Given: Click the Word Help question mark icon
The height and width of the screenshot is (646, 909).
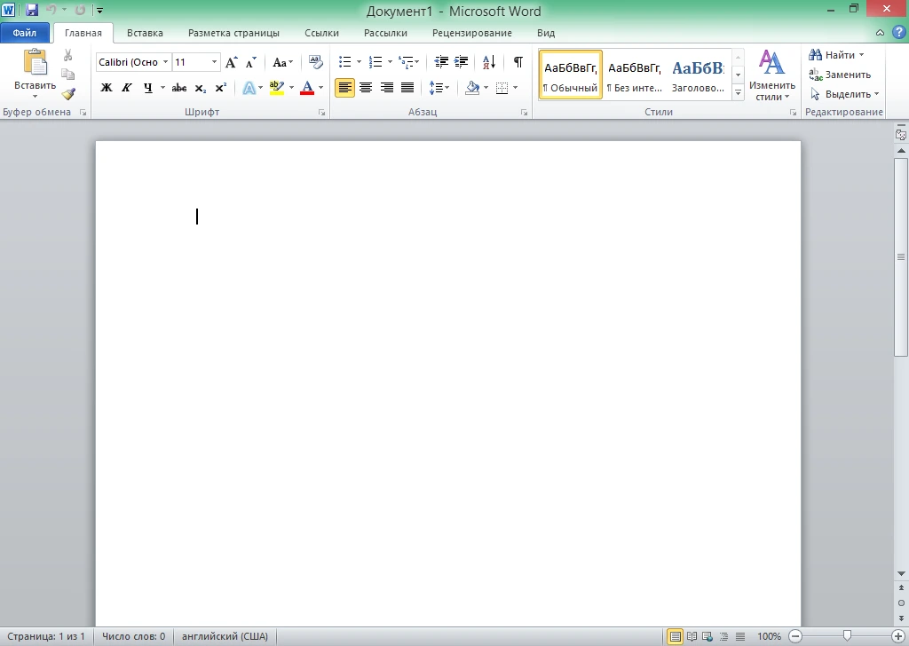Looking at the screenshot, I should pyautogui.click(x=898, y=33).
